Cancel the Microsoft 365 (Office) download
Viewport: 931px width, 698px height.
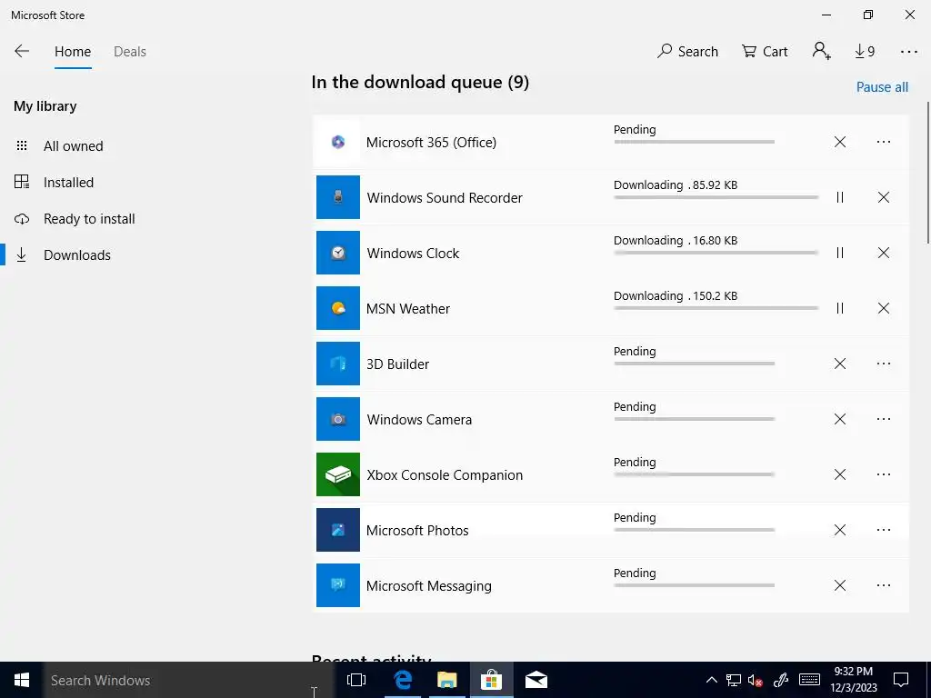pyautogui.click(x=839, y=142)
